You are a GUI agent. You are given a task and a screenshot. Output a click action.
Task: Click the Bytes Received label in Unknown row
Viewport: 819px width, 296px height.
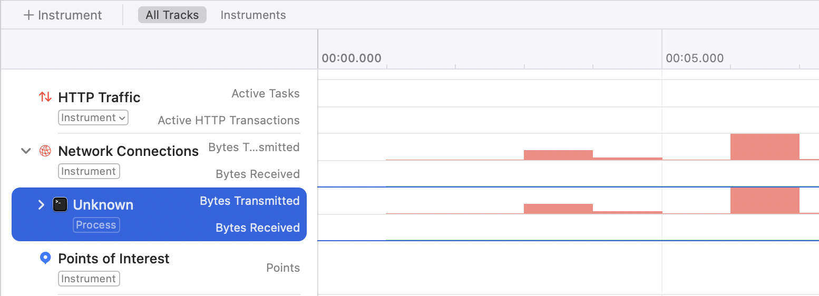coord(258,228)
